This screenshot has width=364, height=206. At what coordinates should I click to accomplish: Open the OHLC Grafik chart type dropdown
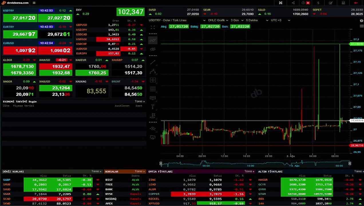tap(218, 20)
